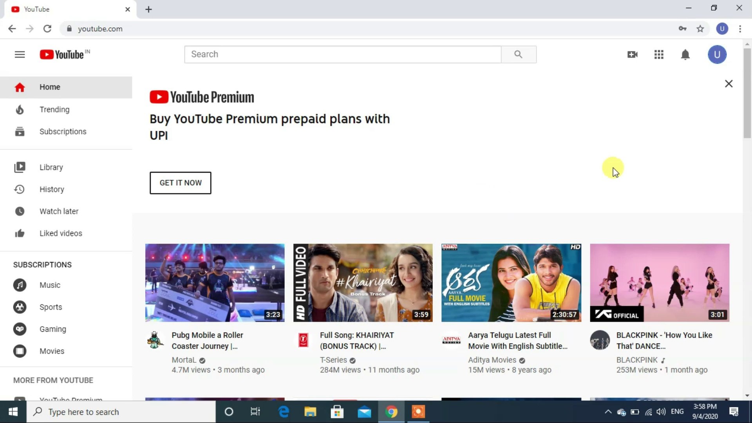752x423 pixels.
Task: Click the GET IT NOW button
Action: point(180,183)
